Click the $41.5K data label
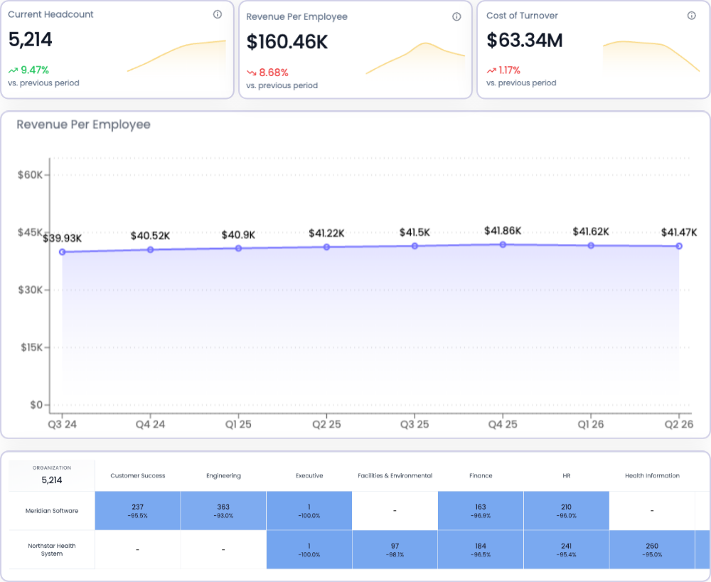This screenshot has width=711, height=582. (x=415, y=233)
